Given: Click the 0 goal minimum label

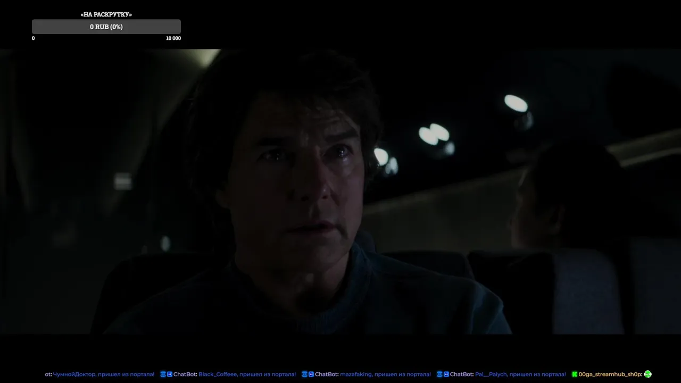Looking at the screenshot, I should pos(34,38).
